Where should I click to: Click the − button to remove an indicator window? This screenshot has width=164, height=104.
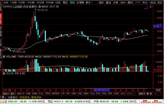[161, 94]
